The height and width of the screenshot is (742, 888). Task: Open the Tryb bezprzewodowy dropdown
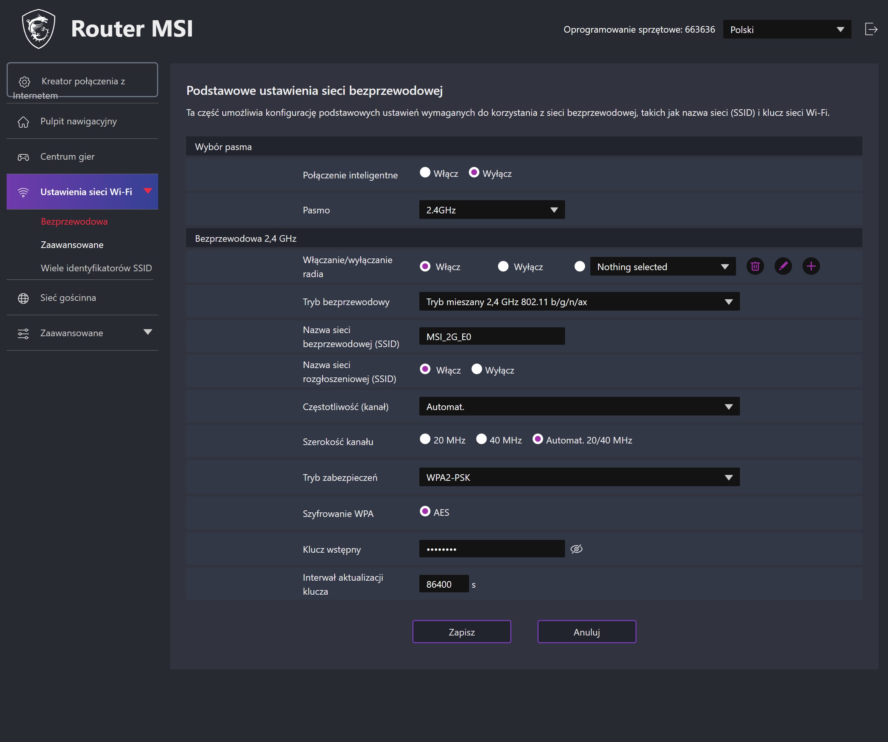(579, 302)
